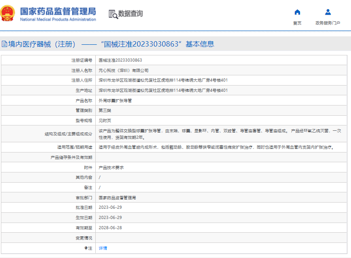The width and height of the screenshot is (351, 258).
Task: Click the 变更情况 row label
Action: pos(84,238)
